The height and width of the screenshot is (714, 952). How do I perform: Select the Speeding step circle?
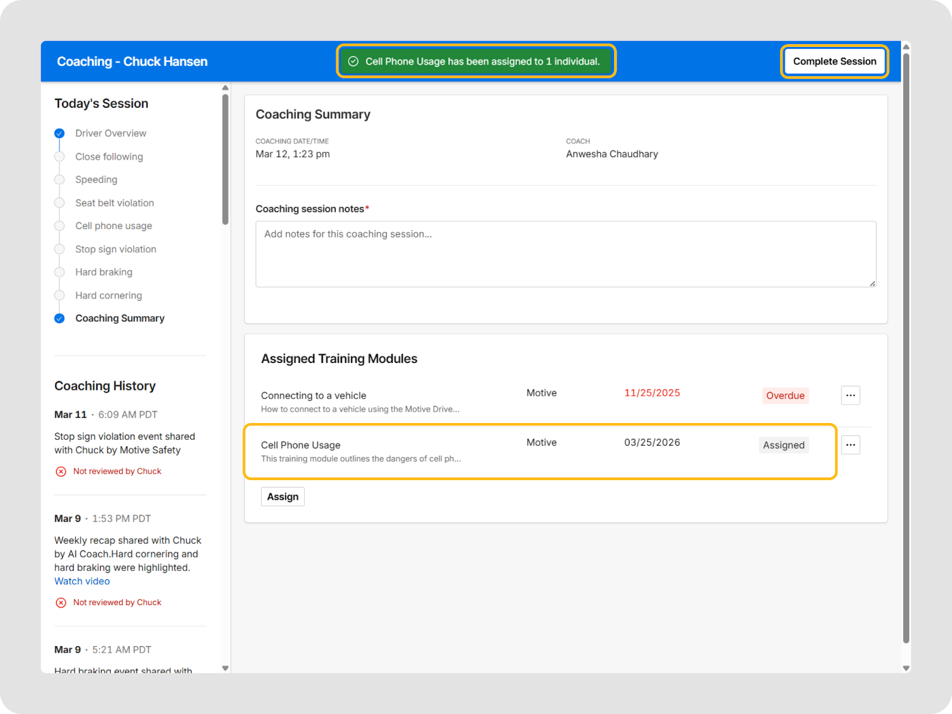59,180
